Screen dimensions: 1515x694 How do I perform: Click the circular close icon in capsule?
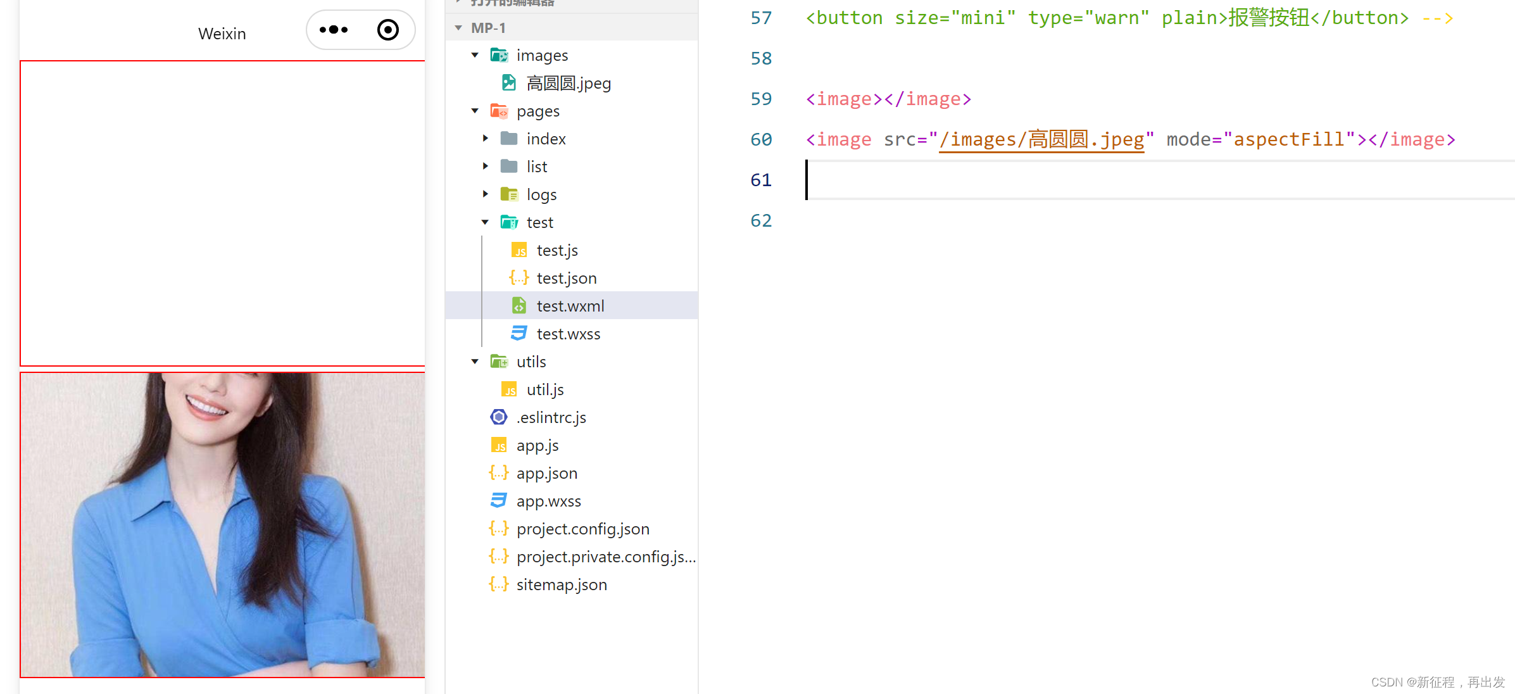[x=387, y=30]
